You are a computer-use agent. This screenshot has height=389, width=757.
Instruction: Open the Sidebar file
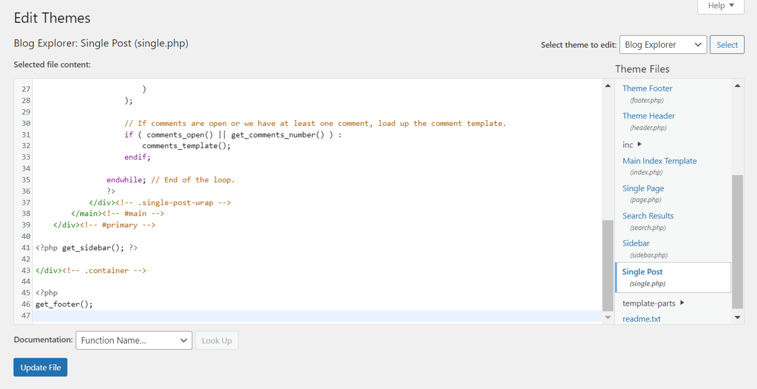(636, 243)
